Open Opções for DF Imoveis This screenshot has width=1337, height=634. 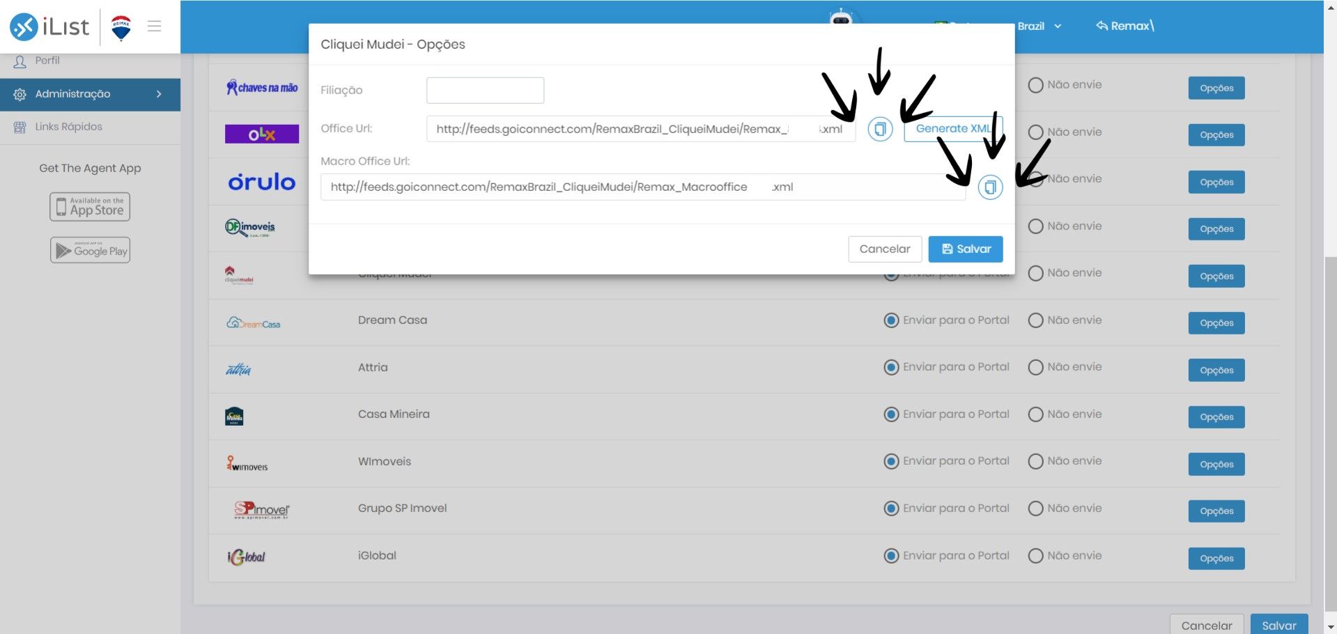click(x=1216, y=229)
